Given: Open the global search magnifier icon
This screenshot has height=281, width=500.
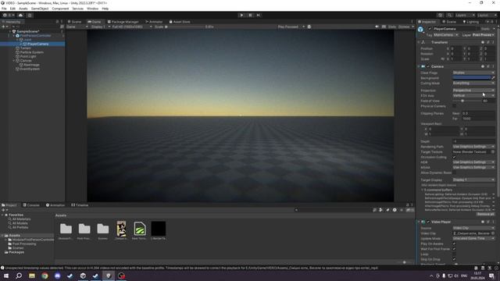Looking at the screenshot, I should (x=449, y=15).
